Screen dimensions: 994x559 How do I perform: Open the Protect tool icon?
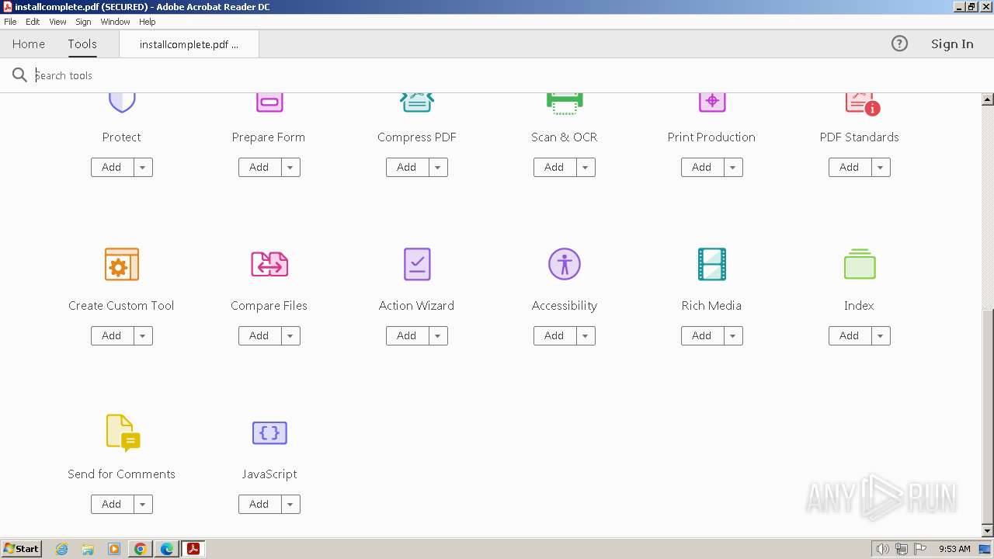[122, 103]
